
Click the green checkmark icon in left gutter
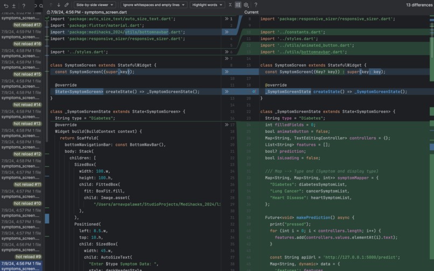(x=47, y=18)
